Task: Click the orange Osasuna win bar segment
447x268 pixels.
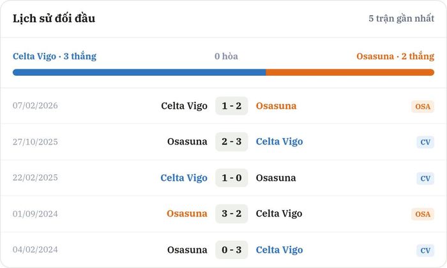Action: click(x=350, y=72)
